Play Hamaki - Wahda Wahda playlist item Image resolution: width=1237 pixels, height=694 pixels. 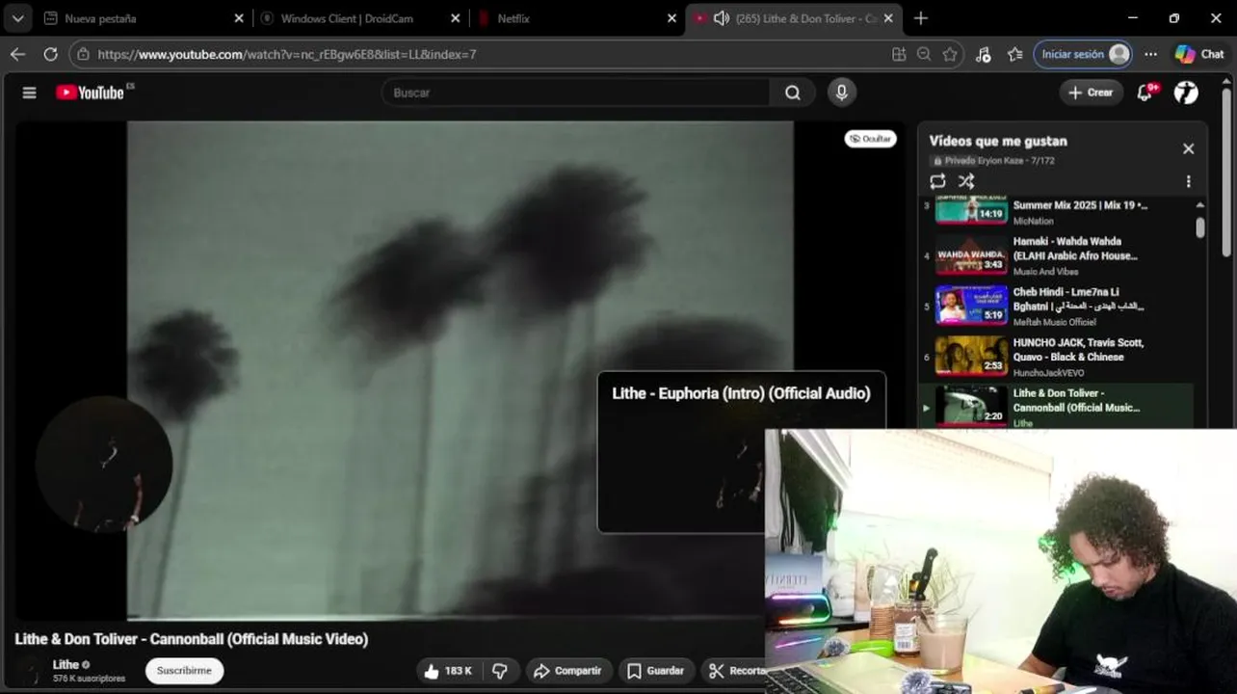point(1058,255)
